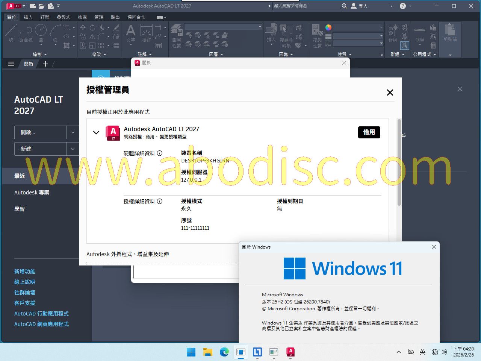Click hardware details (硬體詳細資料) info icon
Viewport: 481px width, 361px height.
point(160,153)
